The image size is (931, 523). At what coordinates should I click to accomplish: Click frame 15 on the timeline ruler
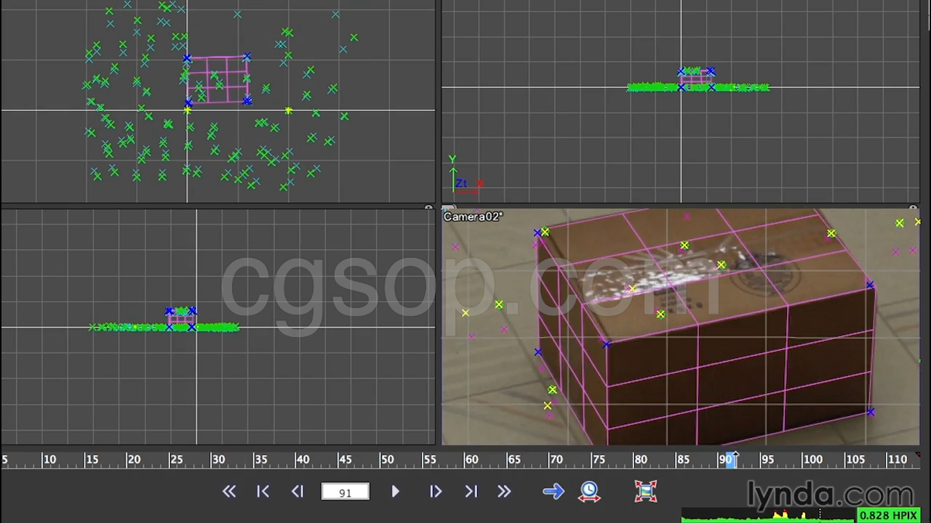coord(92,459)
